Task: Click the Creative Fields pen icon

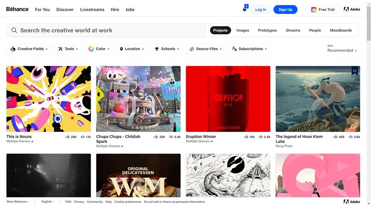Action: click(x=13, y=49)
